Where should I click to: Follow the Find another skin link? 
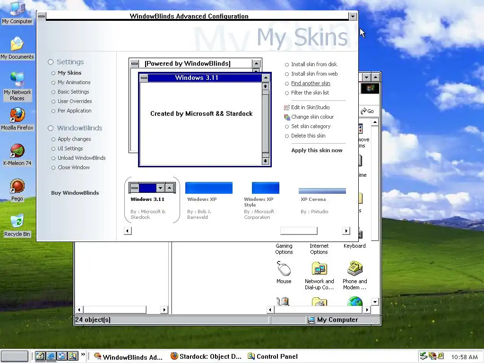311,83
